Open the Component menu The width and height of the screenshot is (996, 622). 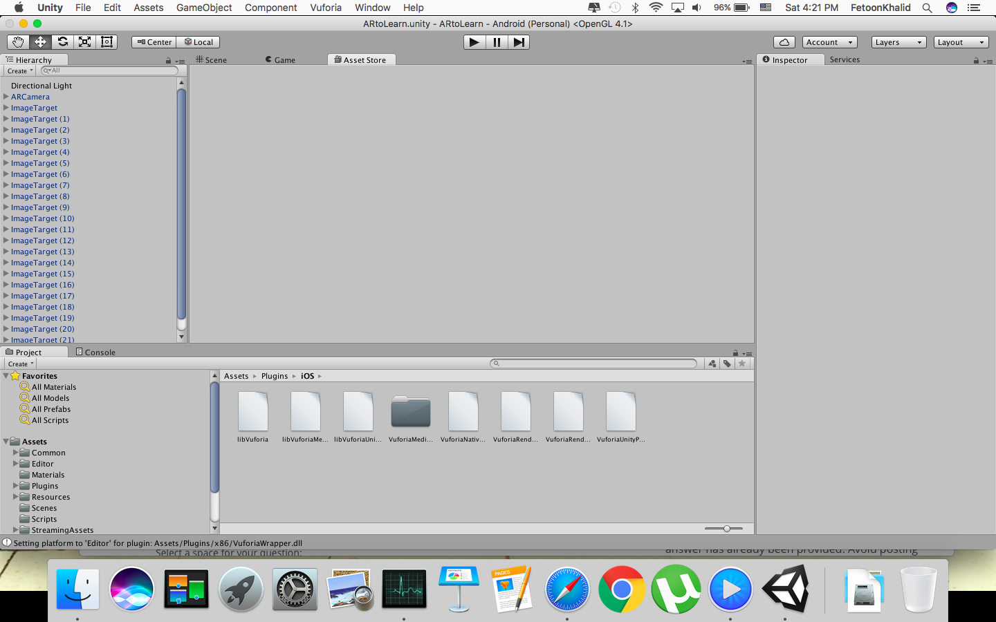[271, 8]
